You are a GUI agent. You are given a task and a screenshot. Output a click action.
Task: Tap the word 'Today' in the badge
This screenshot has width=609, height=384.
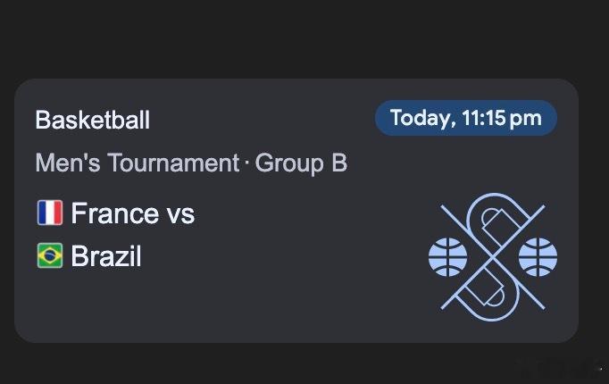[421, 119]
